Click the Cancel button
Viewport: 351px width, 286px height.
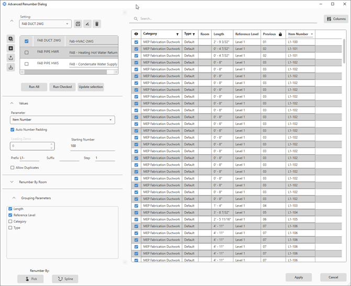click(x=333, y=277)
